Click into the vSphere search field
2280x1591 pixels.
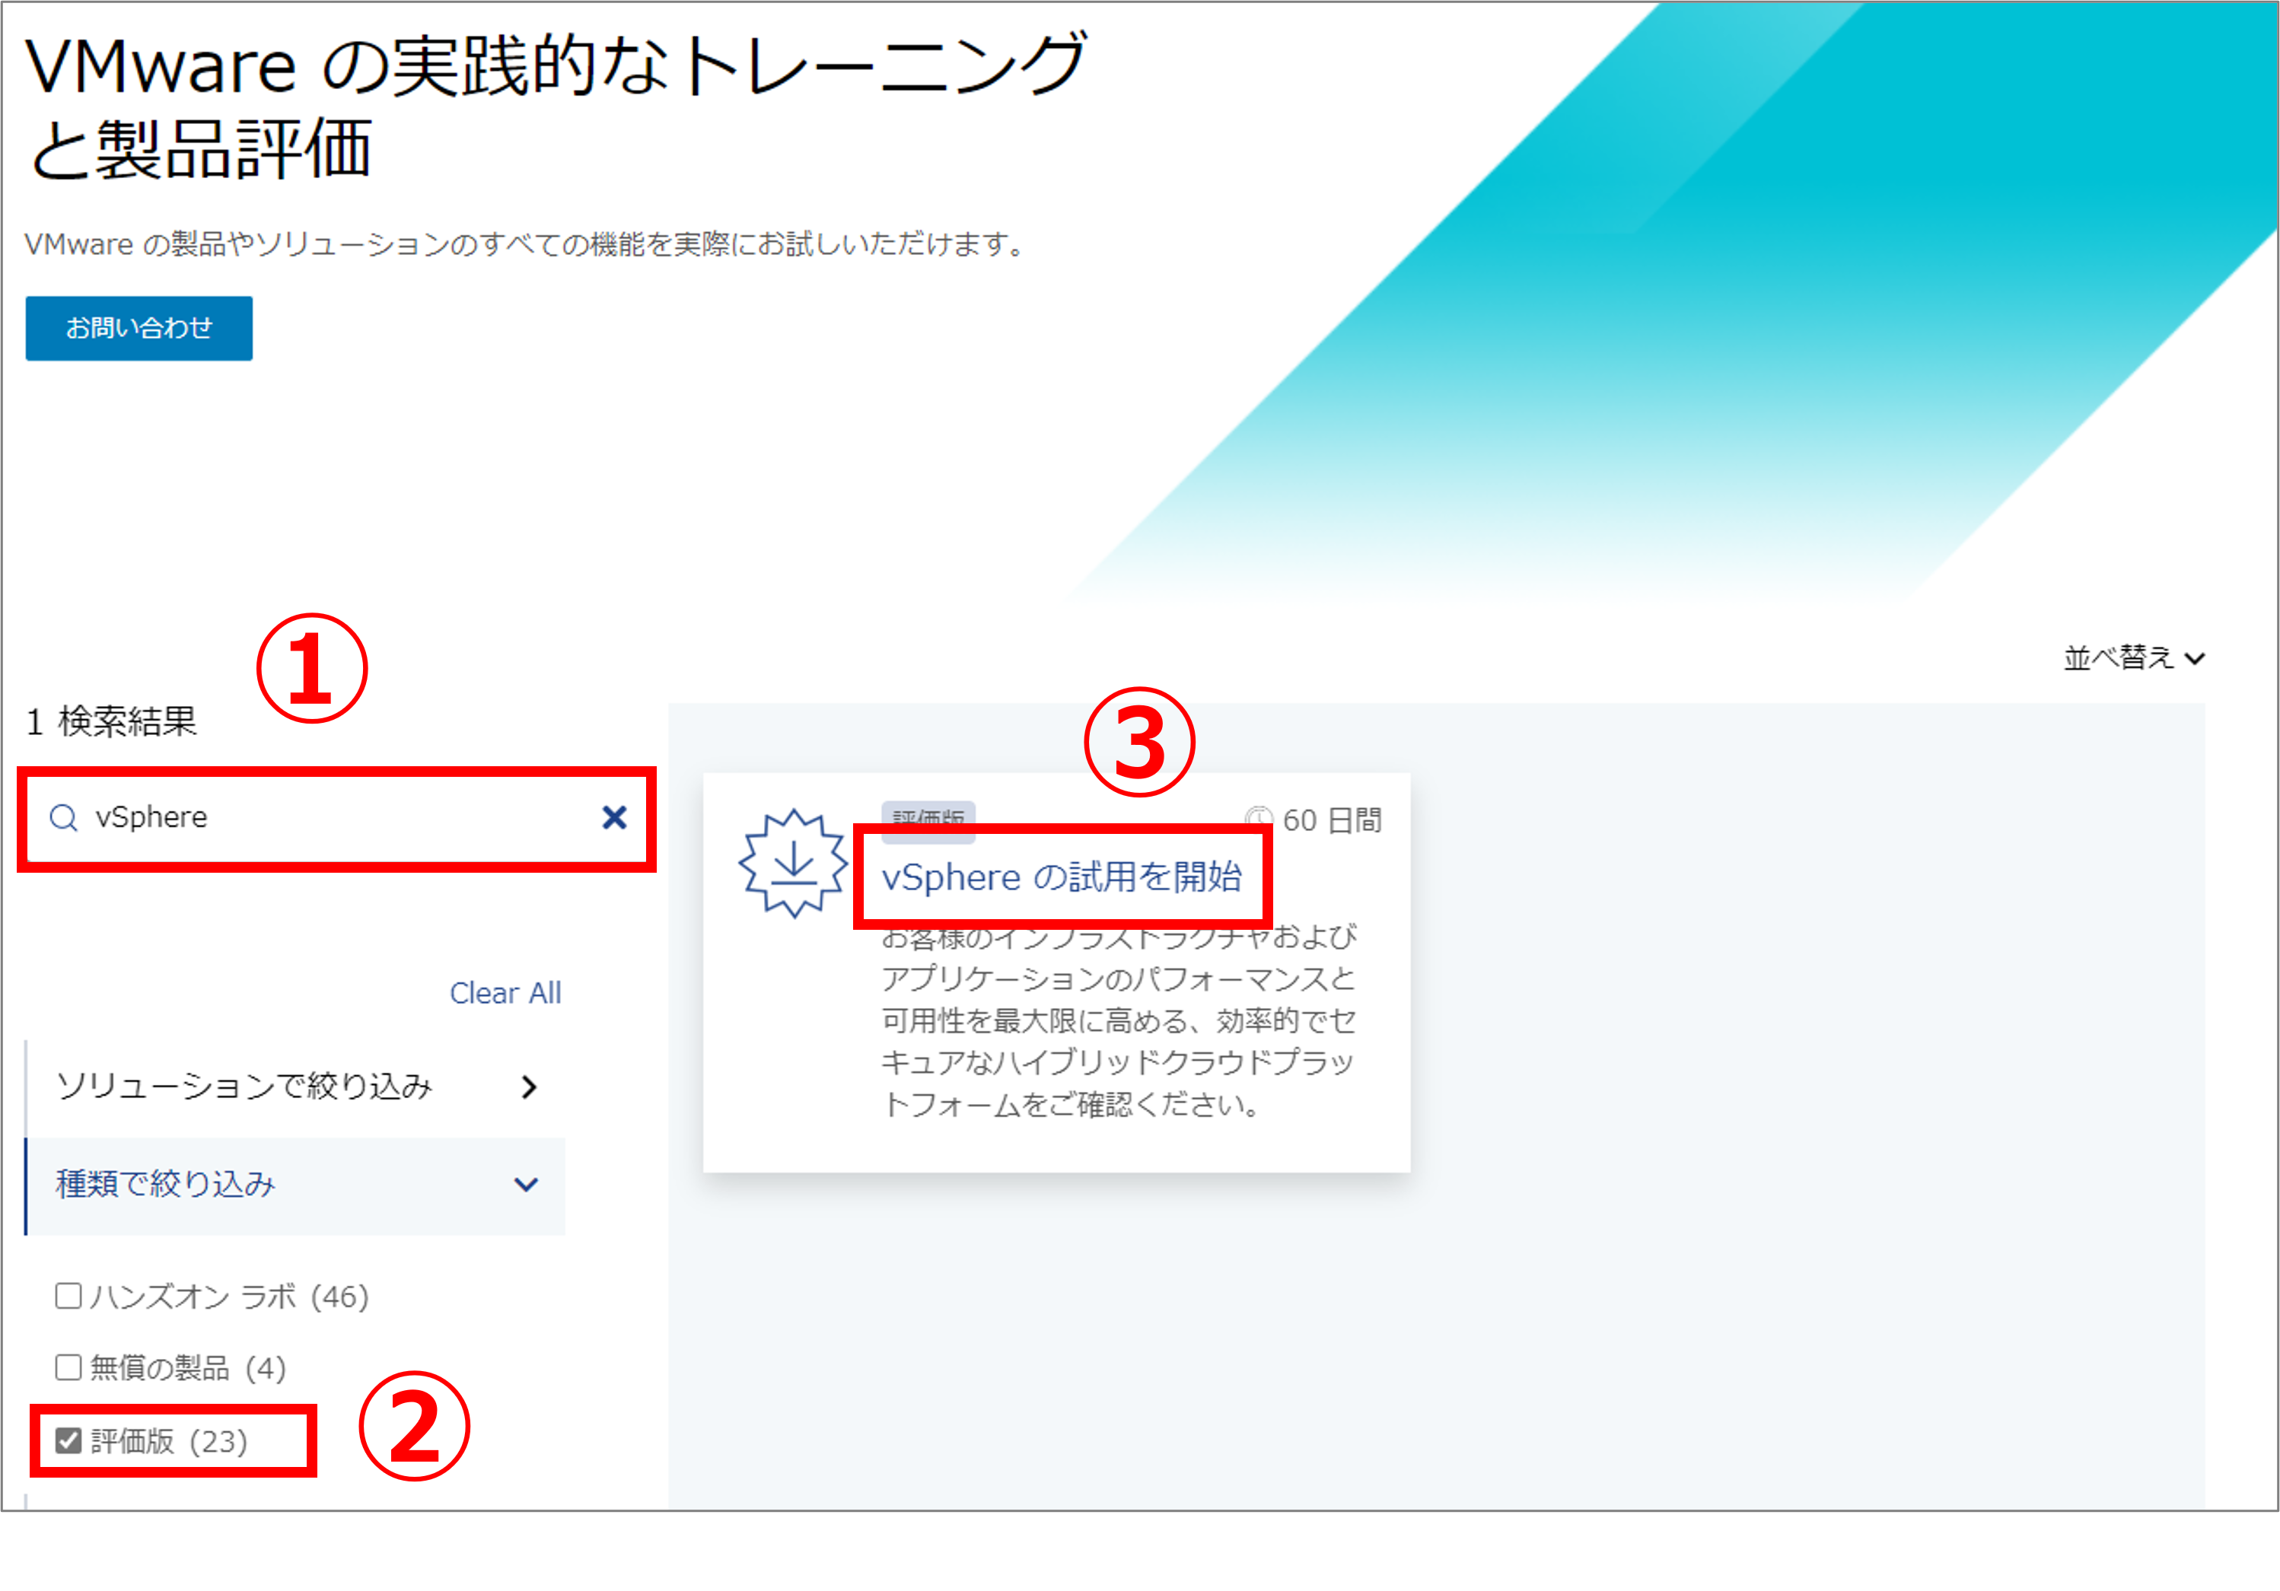(x=338, y=819)
